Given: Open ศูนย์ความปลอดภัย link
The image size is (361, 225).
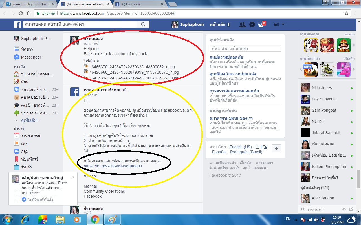Looking at the screenshot, I should [226, 57].
